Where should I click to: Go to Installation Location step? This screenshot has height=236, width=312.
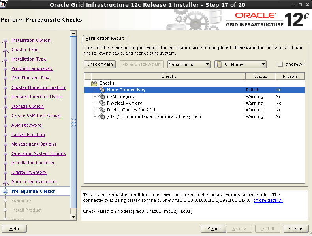[33, 163]
